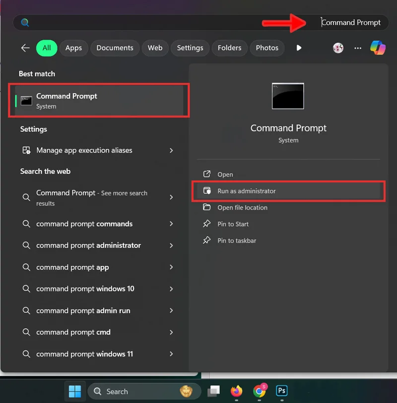Click the taskbar Search box
Viewport: 397px width, 403px height.
tap(144, 392)
